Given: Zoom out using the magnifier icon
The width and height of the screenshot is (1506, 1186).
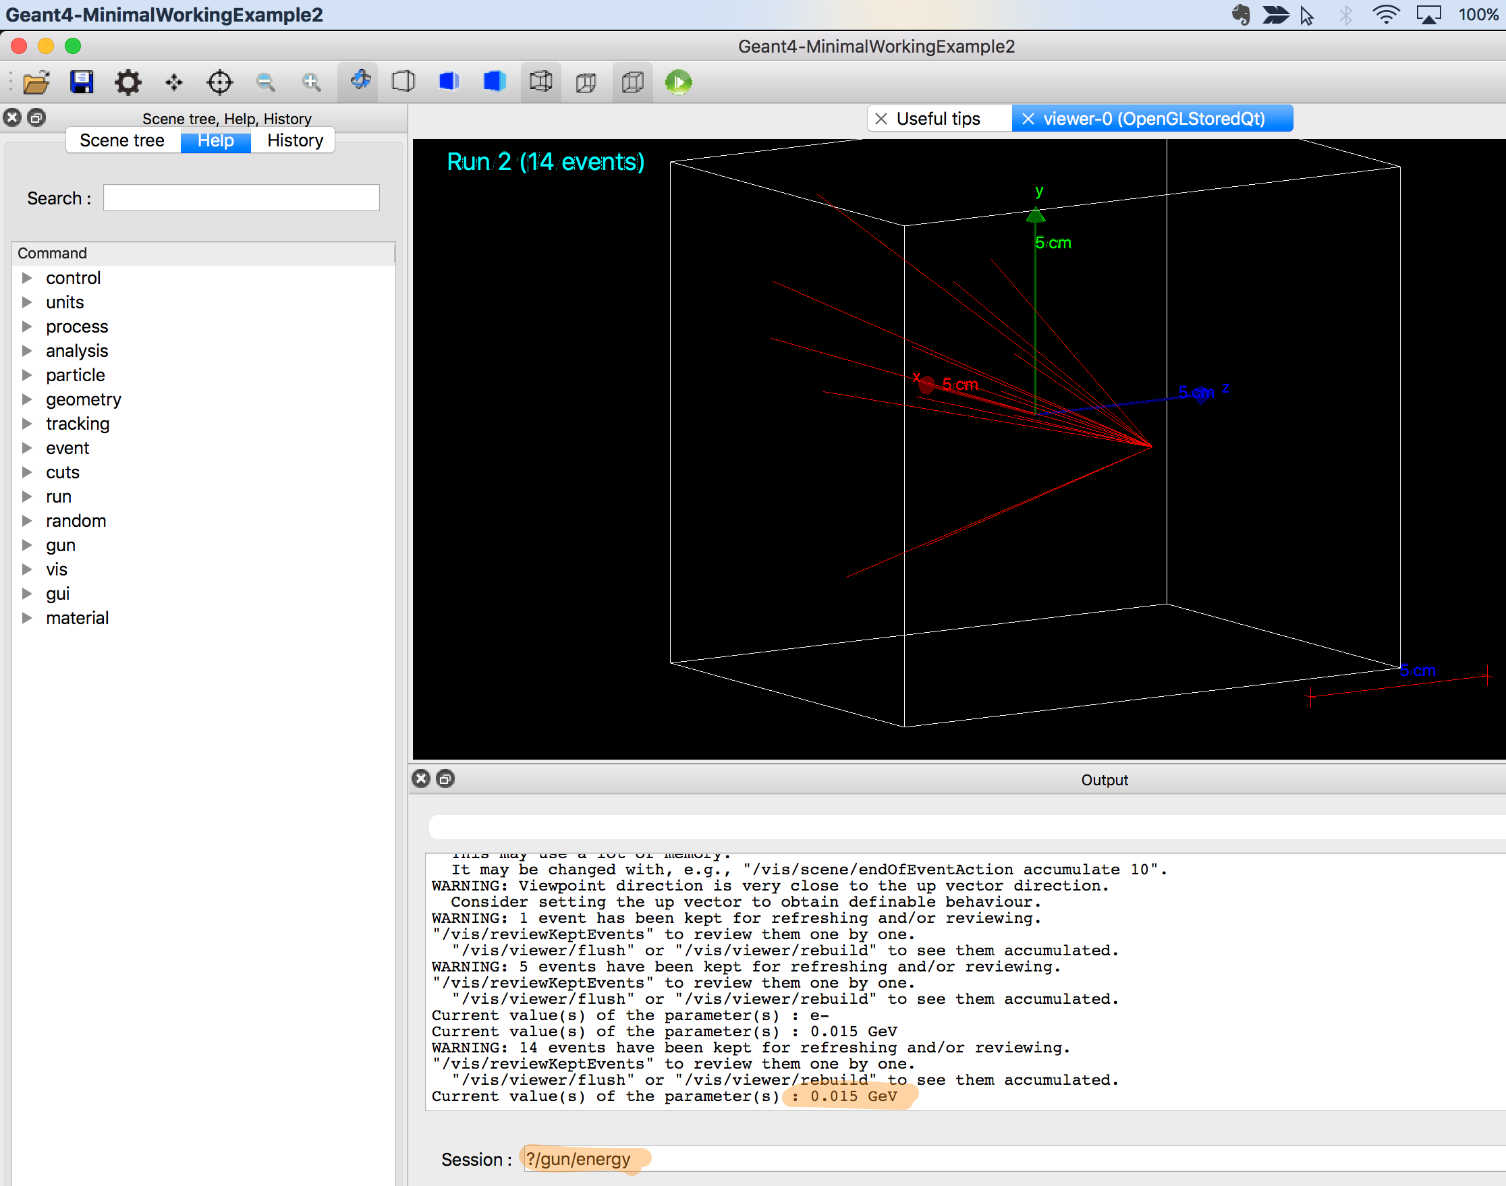Looking at the screenshot, I should (x=265, y=81).
